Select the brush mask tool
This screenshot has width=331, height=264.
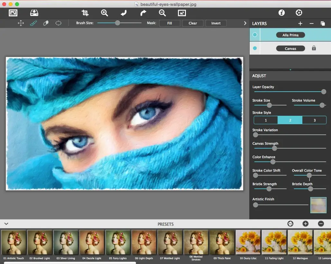(33, 23)
